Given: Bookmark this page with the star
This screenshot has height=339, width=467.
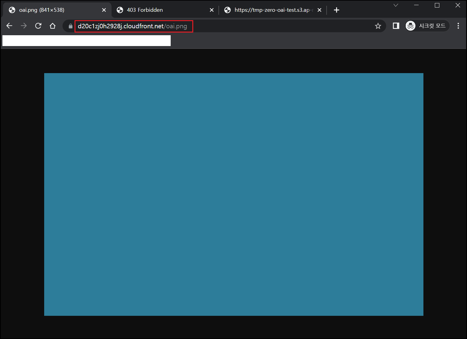Looking at the screenshot, I should tap(378, 26).
